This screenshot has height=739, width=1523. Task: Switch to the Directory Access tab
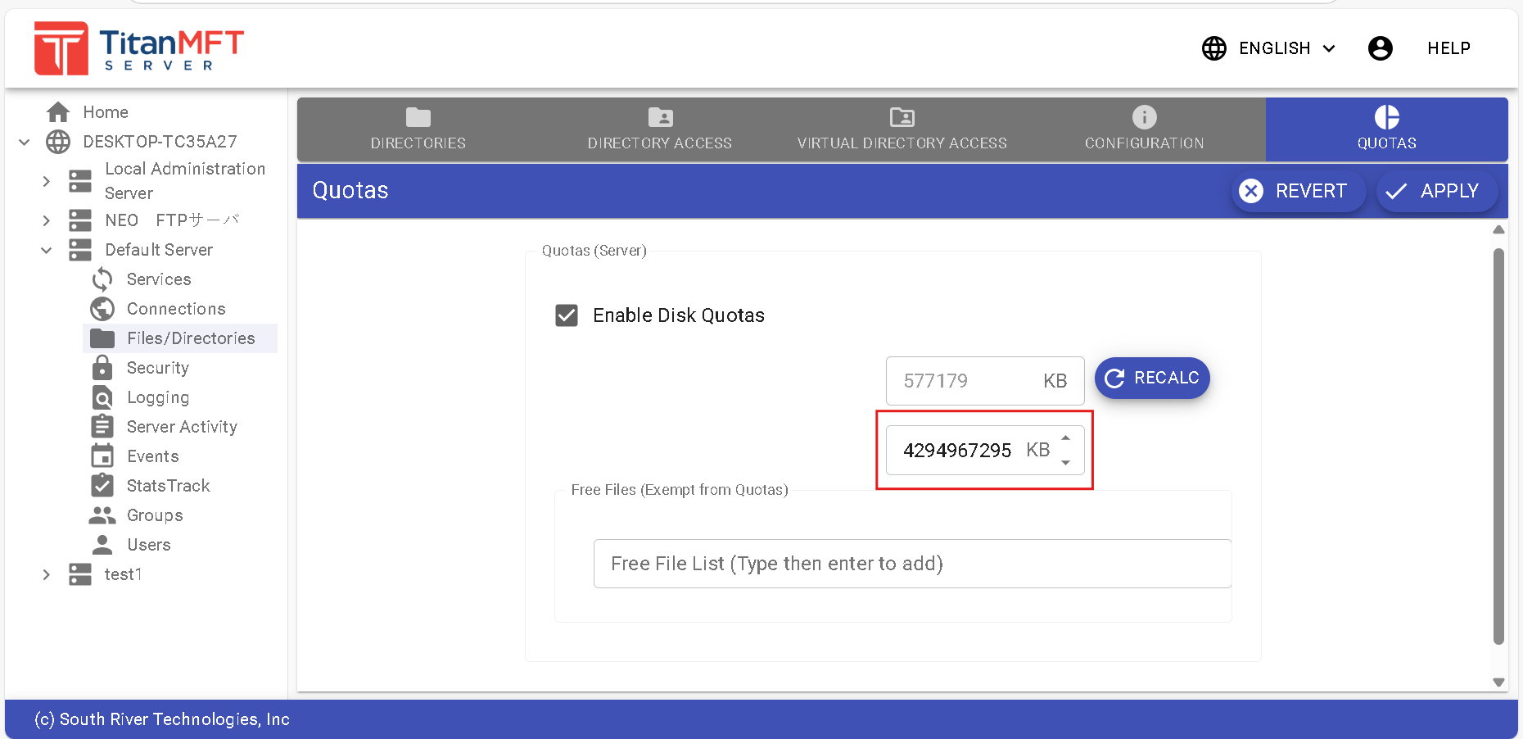point(659,129)
